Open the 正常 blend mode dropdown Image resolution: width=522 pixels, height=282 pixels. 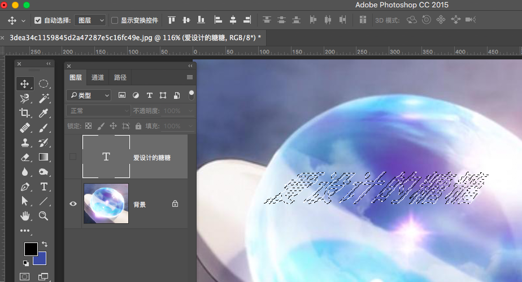pos(98,111)
